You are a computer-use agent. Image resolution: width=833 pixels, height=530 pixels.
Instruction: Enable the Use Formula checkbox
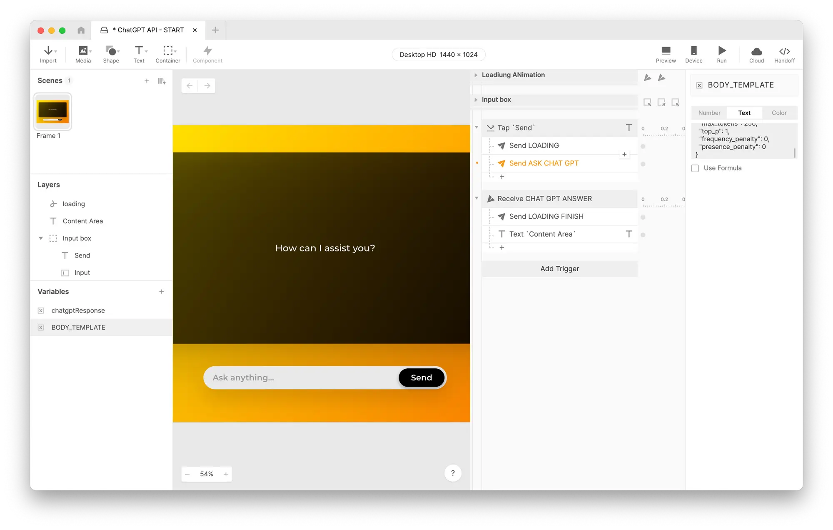(x=695, y=168)
